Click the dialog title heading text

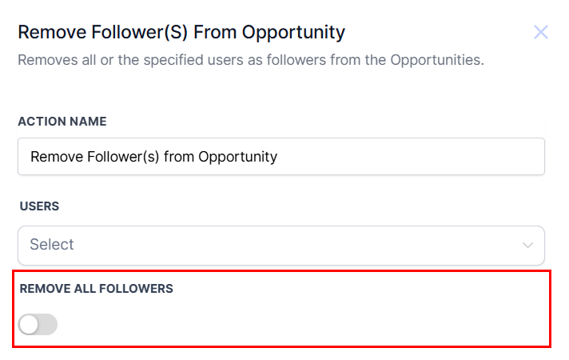tap(181, 33)
